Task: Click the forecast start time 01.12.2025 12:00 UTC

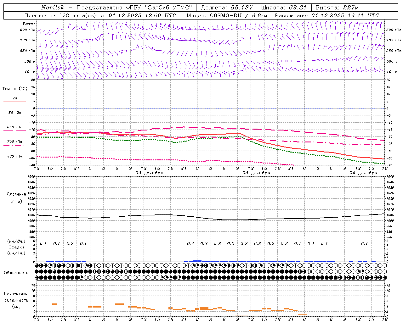Action: [142, 15]
